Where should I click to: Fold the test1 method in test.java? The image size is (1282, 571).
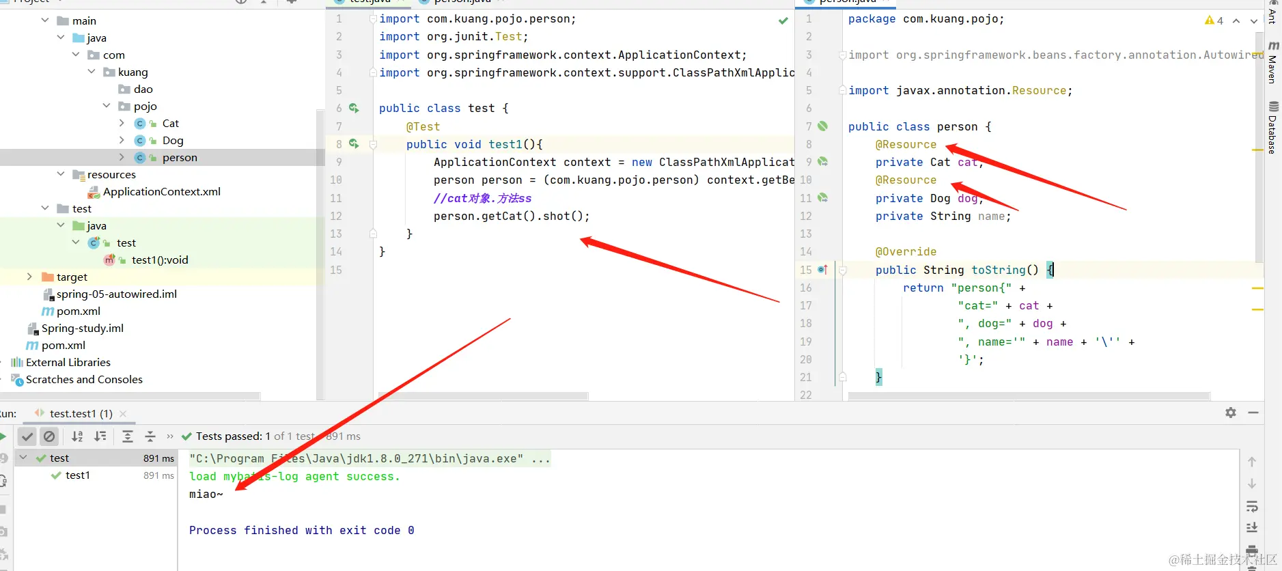373,144
